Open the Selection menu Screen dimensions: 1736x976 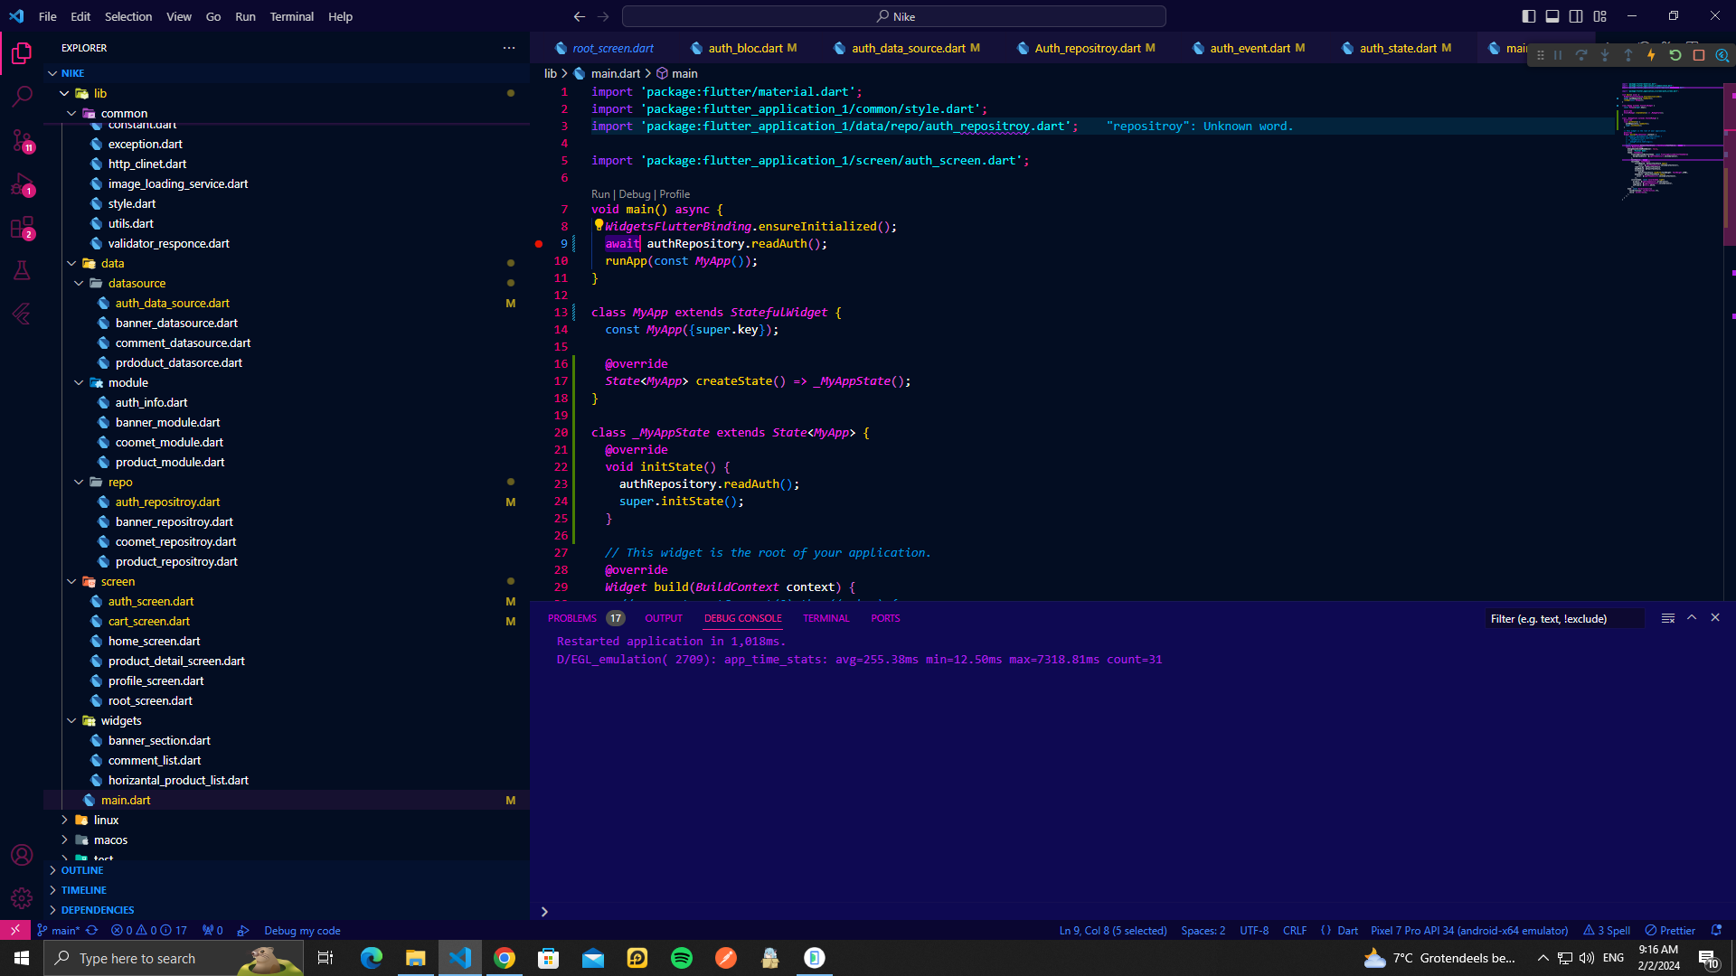(x=127, y=16)
